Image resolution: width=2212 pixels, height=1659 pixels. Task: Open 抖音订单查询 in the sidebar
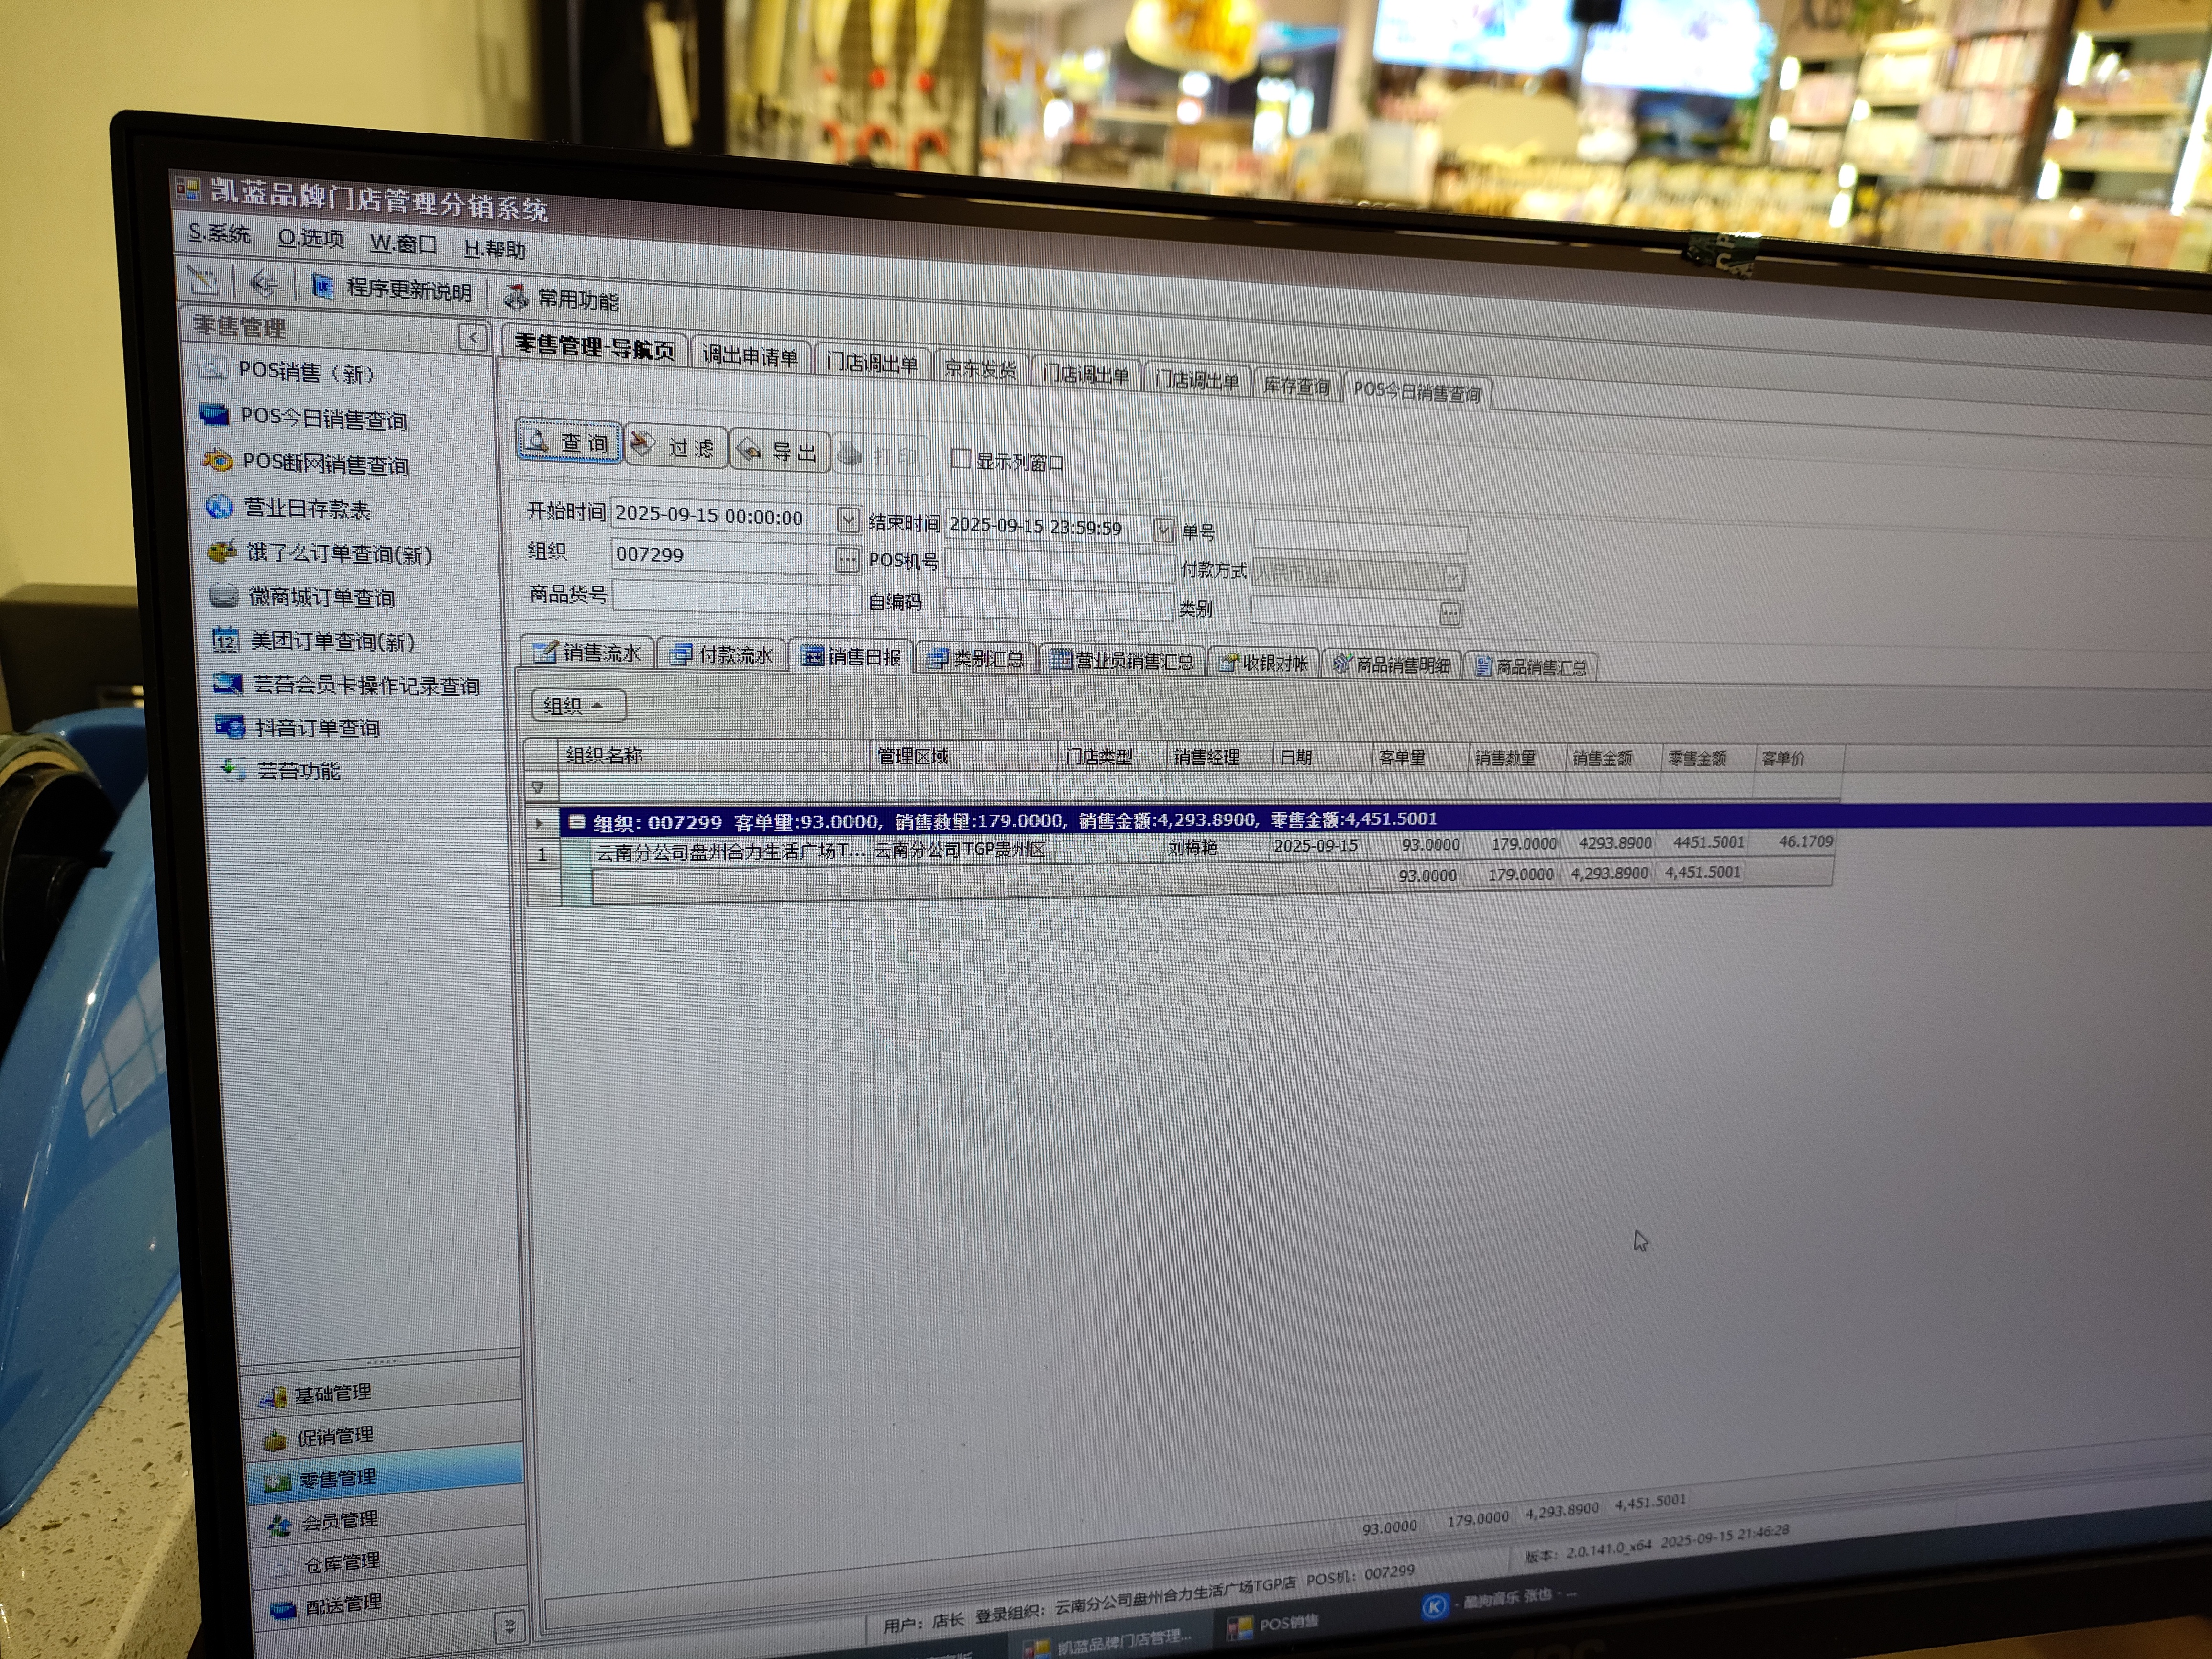point(316,727)
